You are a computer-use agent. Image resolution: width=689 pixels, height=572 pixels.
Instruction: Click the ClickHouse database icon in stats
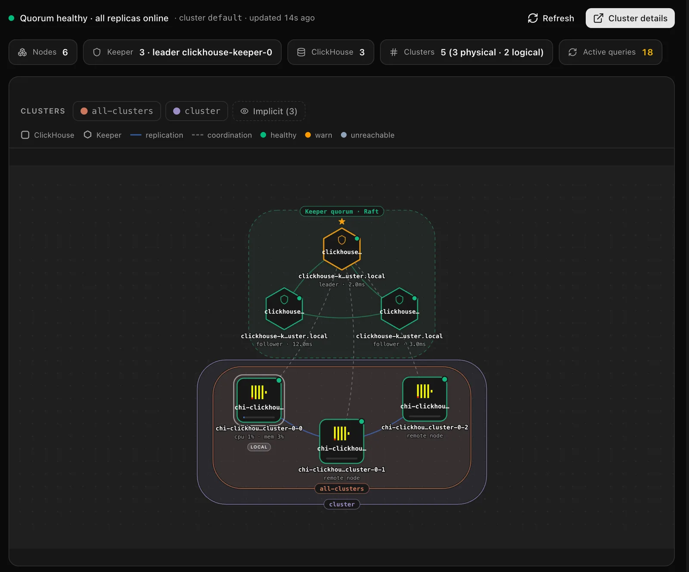click(301, 52)
